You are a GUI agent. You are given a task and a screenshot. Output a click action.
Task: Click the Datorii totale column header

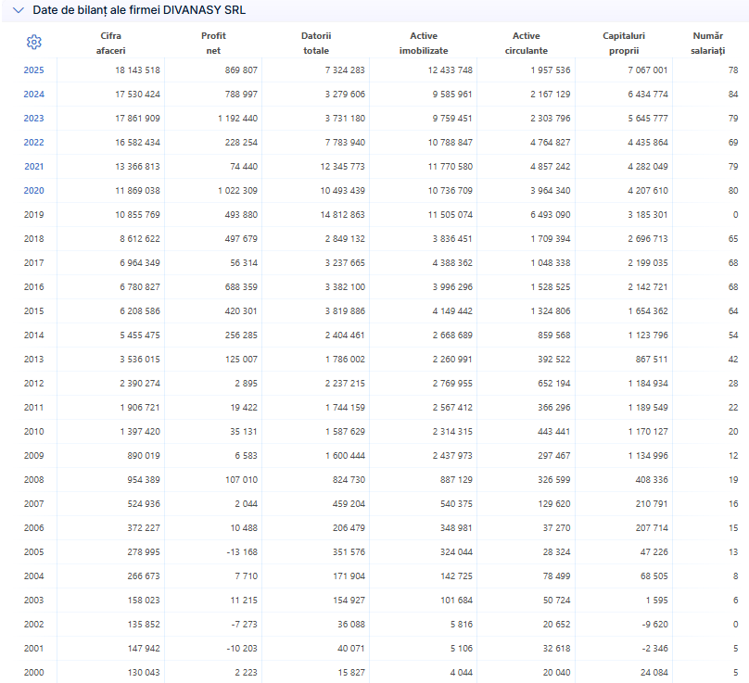(x=316, y=43)
